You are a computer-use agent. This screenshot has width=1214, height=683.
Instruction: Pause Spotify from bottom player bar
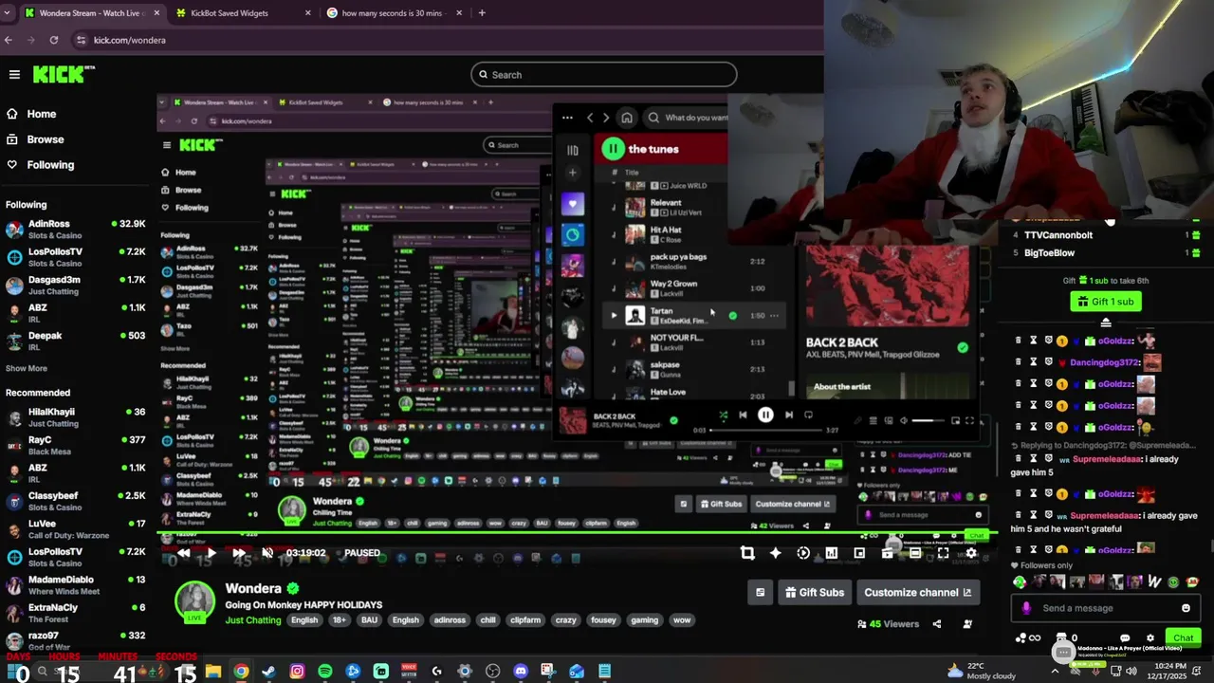coord(765,415)
